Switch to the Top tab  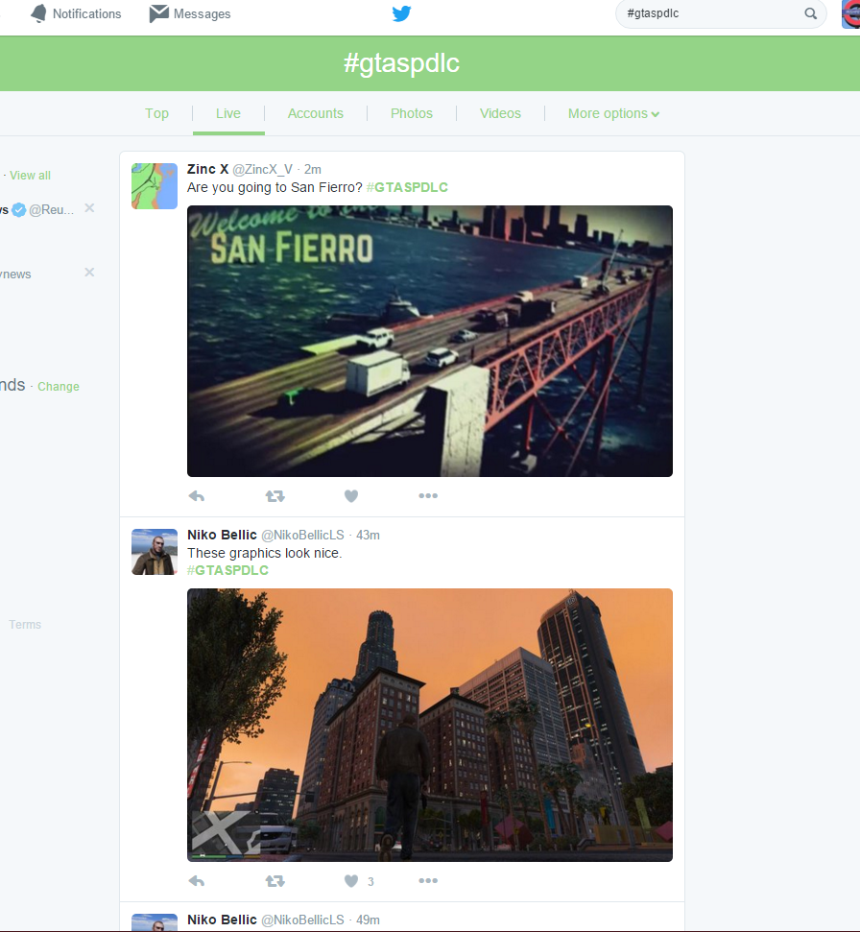(x=156, y=113)
